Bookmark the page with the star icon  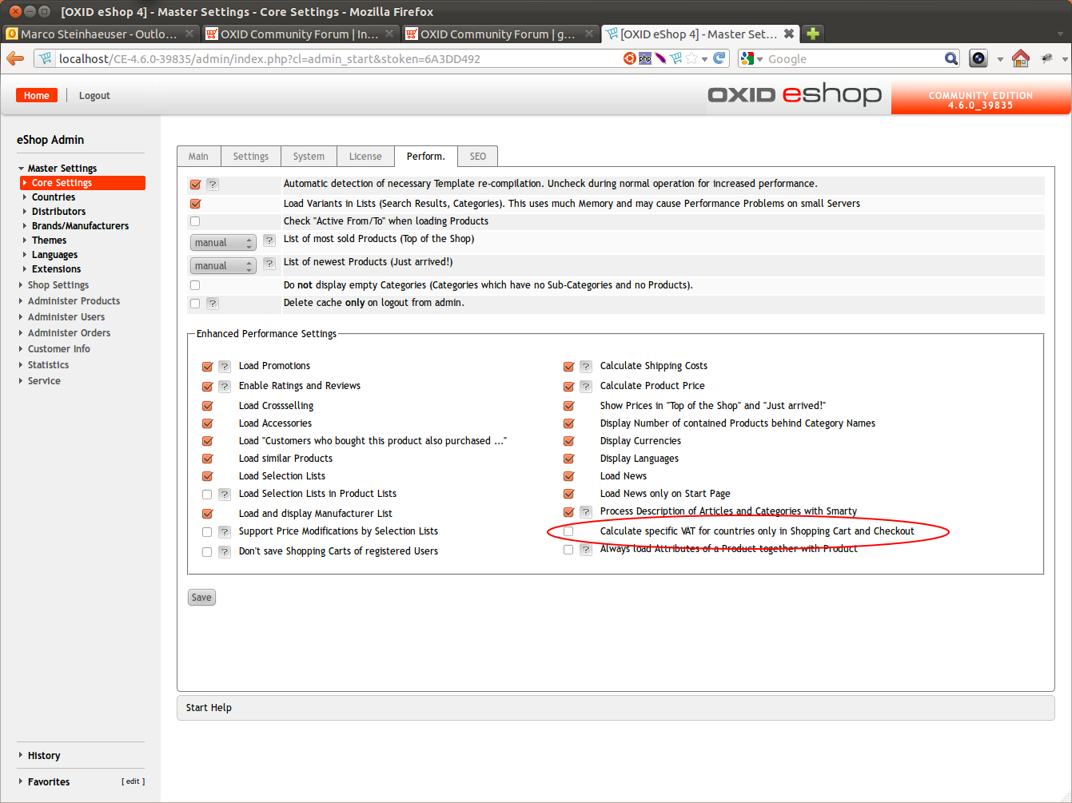click(691, 58)
